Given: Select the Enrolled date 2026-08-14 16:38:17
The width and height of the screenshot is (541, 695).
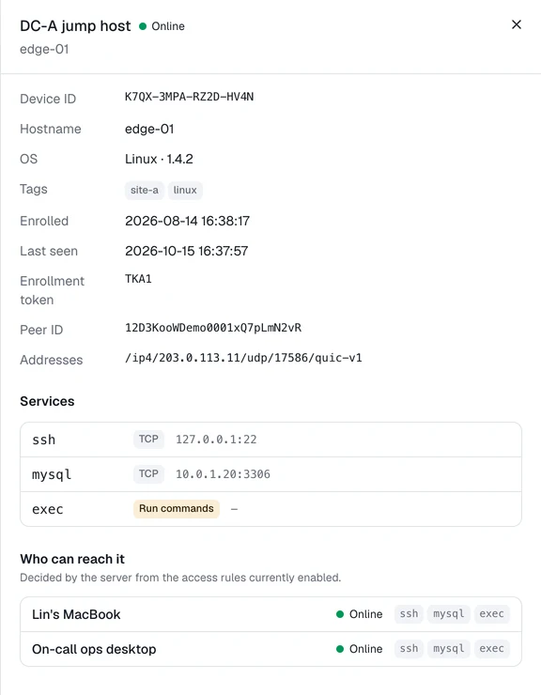Looking at the screenshot, I should tap(188, 221).
